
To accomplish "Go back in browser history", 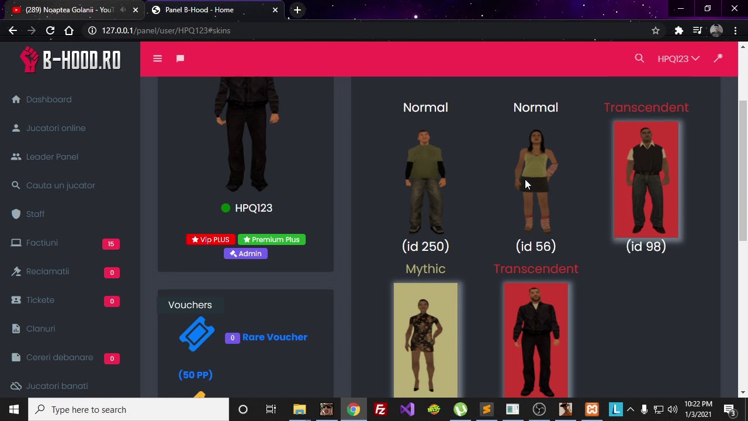I will click(x=13, y=30).
